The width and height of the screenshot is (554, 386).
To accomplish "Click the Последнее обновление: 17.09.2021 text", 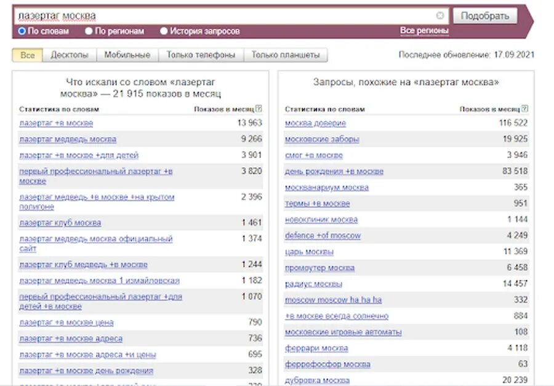I will click(x=467, y=55).
